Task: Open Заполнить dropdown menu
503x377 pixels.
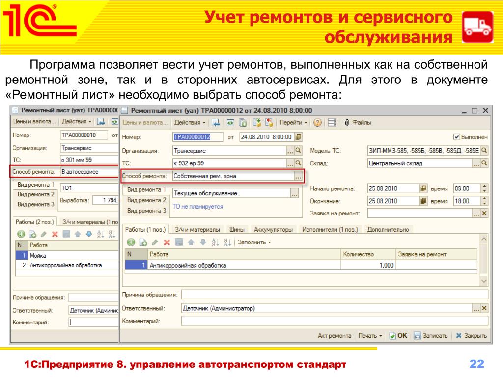Action: tap(254, 242)
